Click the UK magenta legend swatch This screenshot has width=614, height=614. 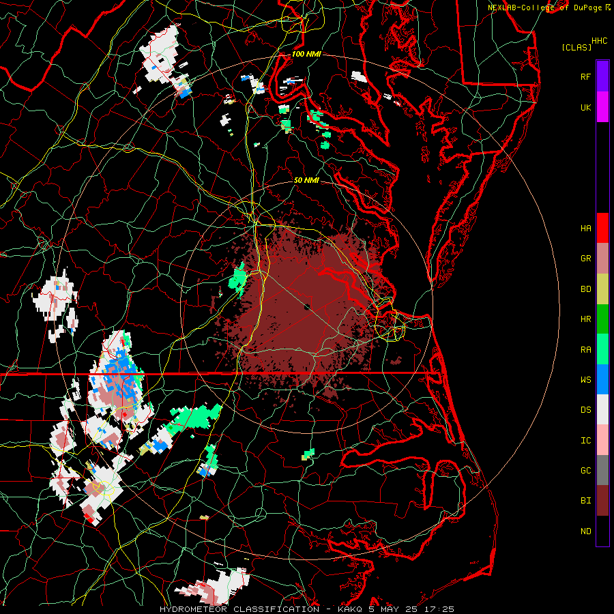[x=602, y=107]
